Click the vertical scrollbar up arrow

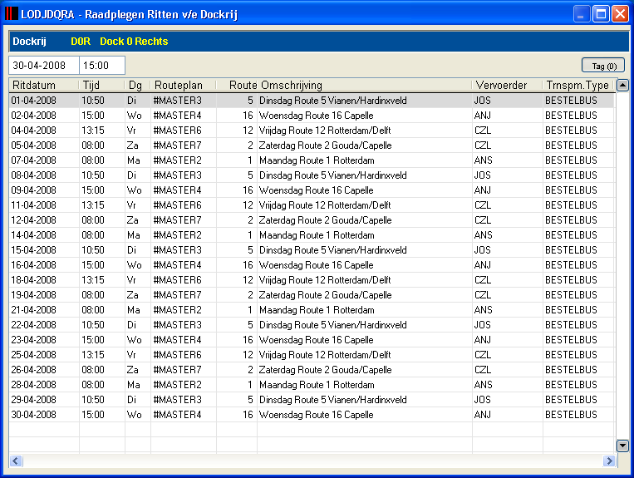622,86
